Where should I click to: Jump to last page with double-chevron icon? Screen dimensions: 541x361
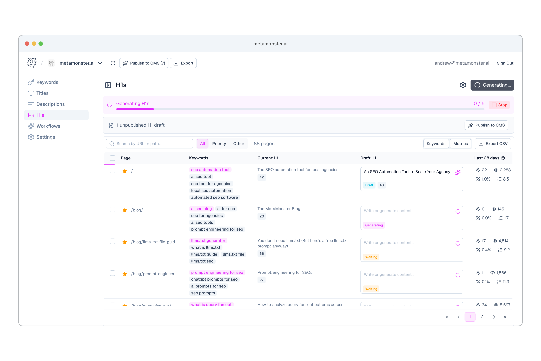(x=505, y=317)
